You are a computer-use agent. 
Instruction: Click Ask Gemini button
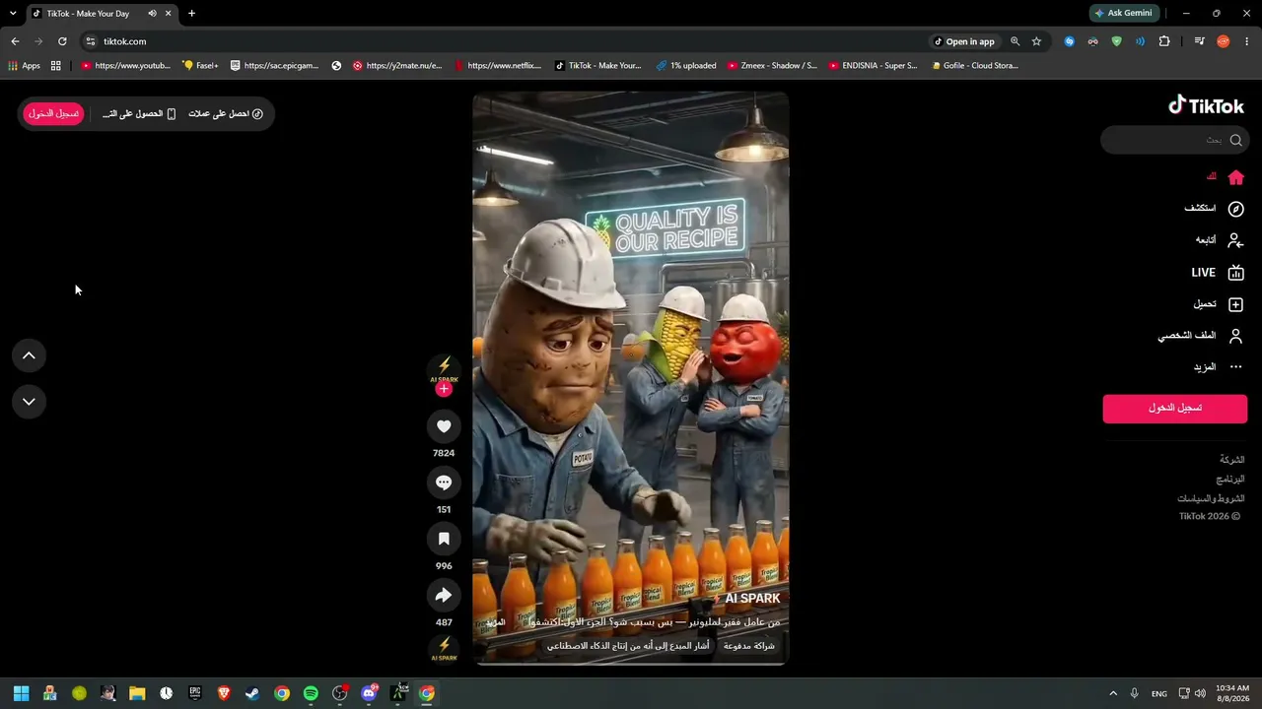pos(1123,14)
